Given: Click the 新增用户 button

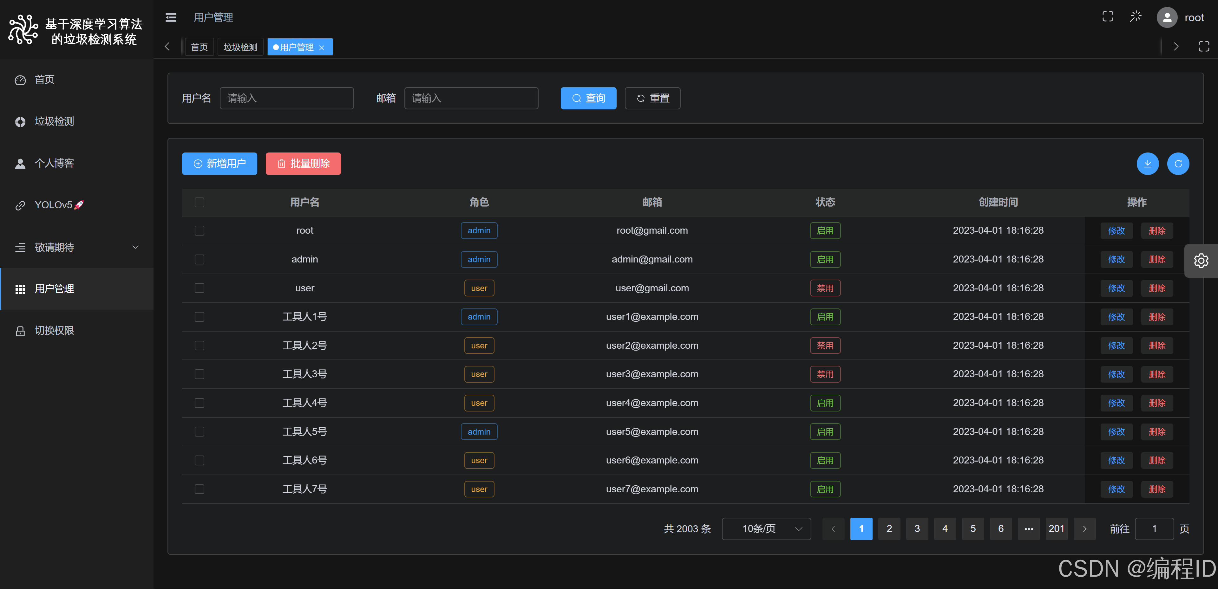Looking at the screenshot, I should coord(219,164).
